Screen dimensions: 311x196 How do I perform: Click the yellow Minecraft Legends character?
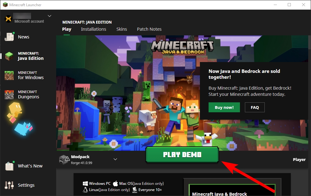click(x=15, y=112)
